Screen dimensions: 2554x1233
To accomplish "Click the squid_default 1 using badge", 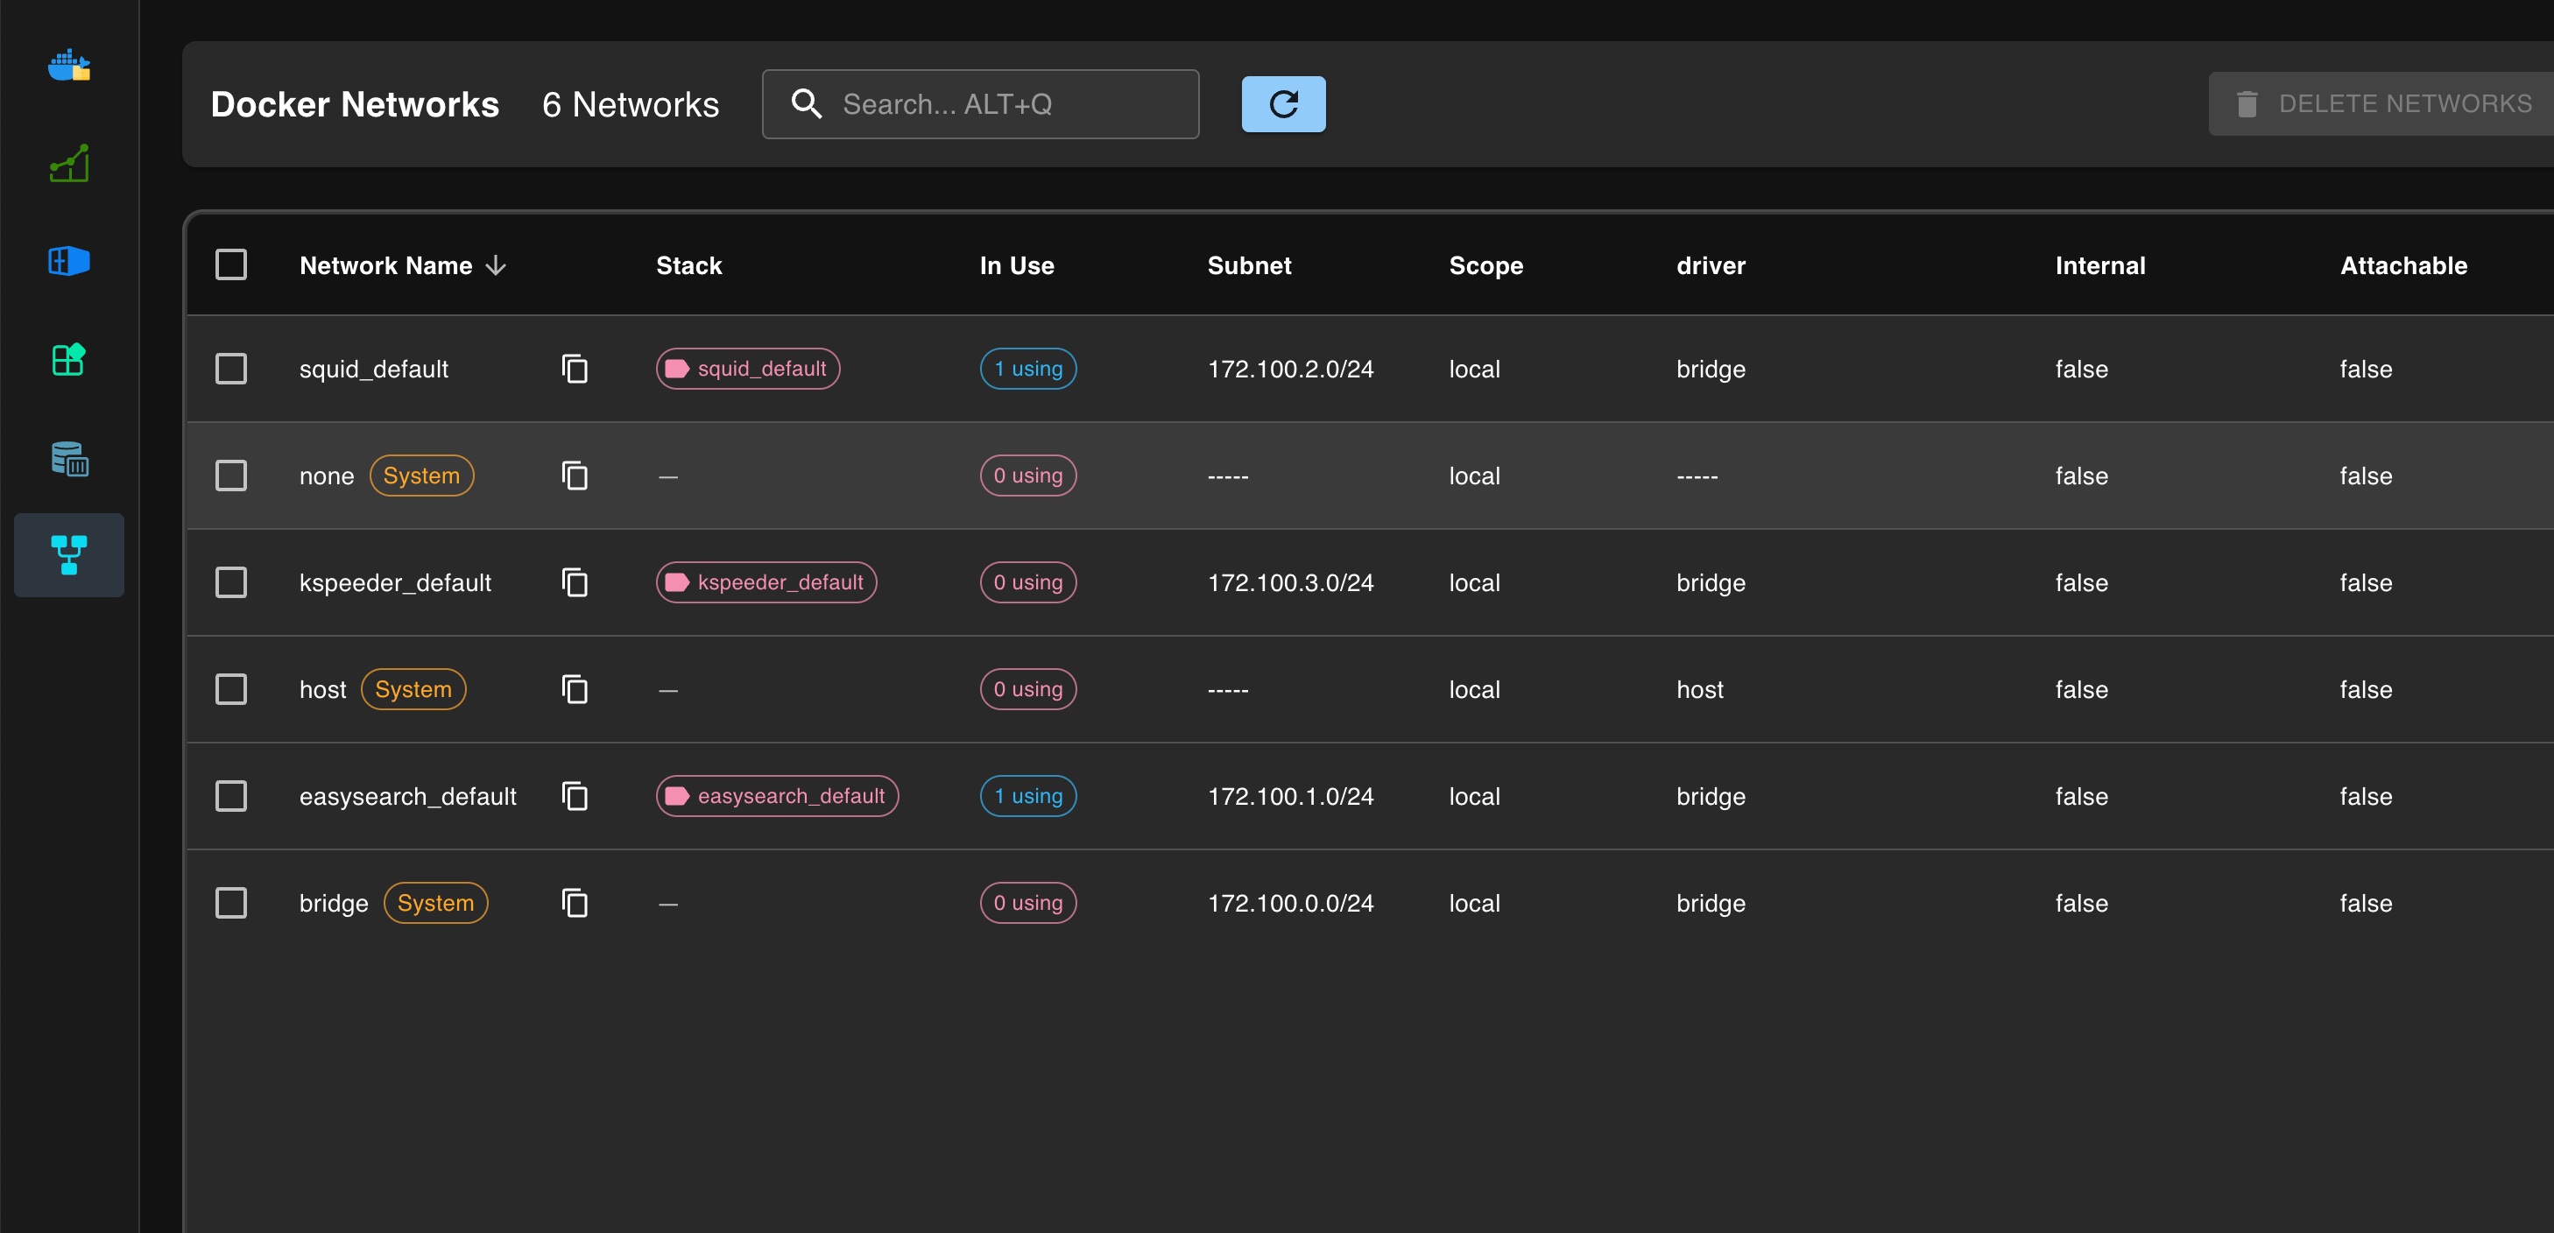I will pyautogui.click(x=1028, y=369).
